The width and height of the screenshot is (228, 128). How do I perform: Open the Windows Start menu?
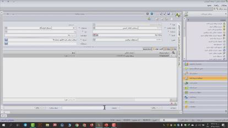[x=4, y=125]
